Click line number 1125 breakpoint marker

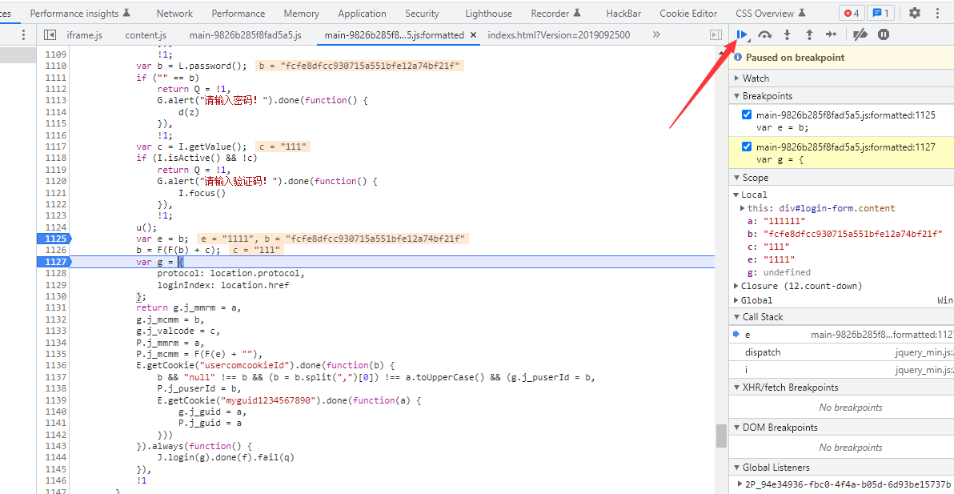[x=54, y=238]
